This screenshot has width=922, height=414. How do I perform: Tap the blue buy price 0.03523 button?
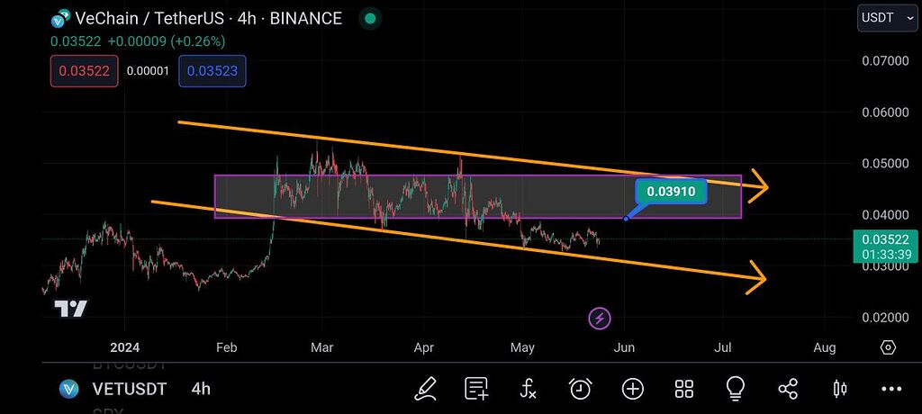(212, 71)
